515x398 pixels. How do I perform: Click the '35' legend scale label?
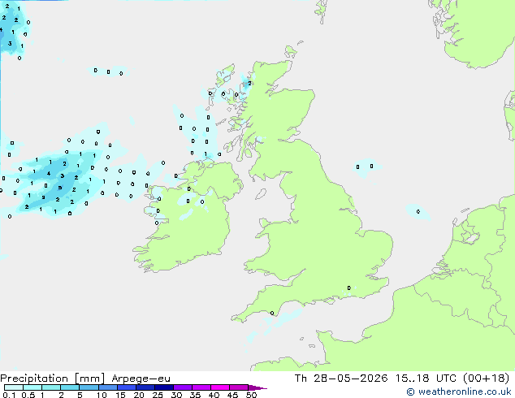point(195,395)
